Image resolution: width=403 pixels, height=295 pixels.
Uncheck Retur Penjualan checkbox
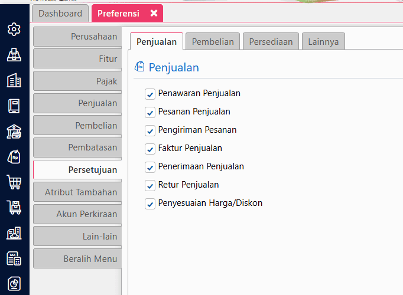[150, 185]
